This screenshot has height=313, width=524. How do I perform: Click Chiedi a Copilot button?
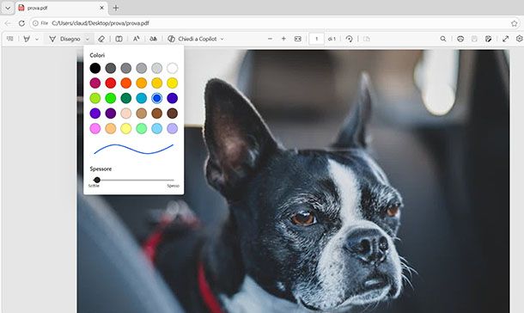[192, 39]
